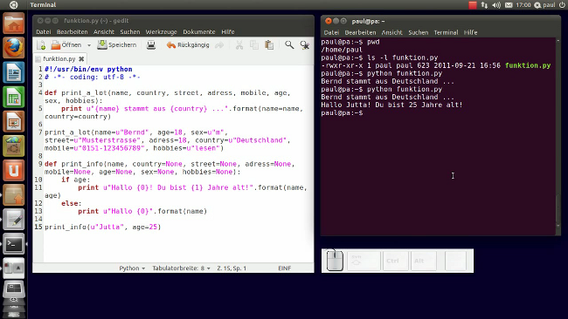
Task: Switch to Terminal launcher icon
Action: tap(14, 244)
